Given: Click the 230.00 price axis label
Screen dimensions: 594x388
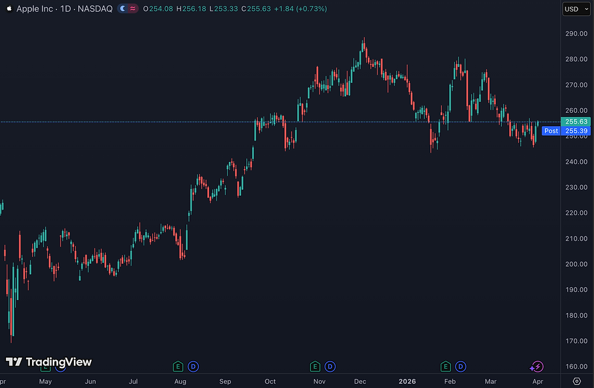Looking at the screenshot, I should 576,187.
